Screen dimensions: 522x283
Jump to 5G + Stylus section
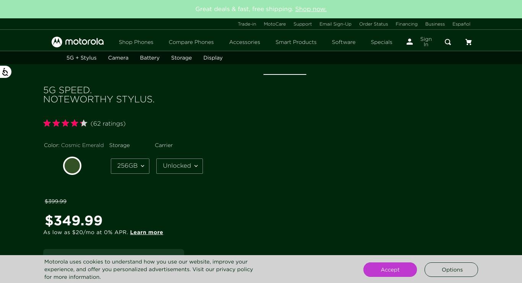pos(81,58)
